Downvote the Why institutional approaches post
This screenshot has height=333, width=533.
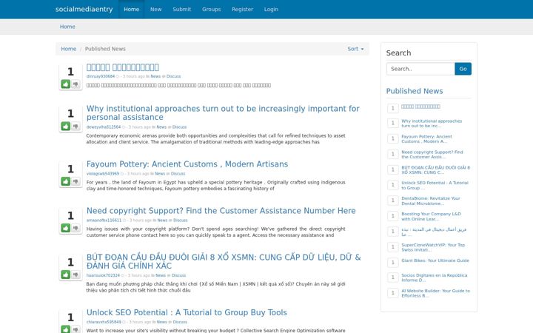[x=76, y=127]
